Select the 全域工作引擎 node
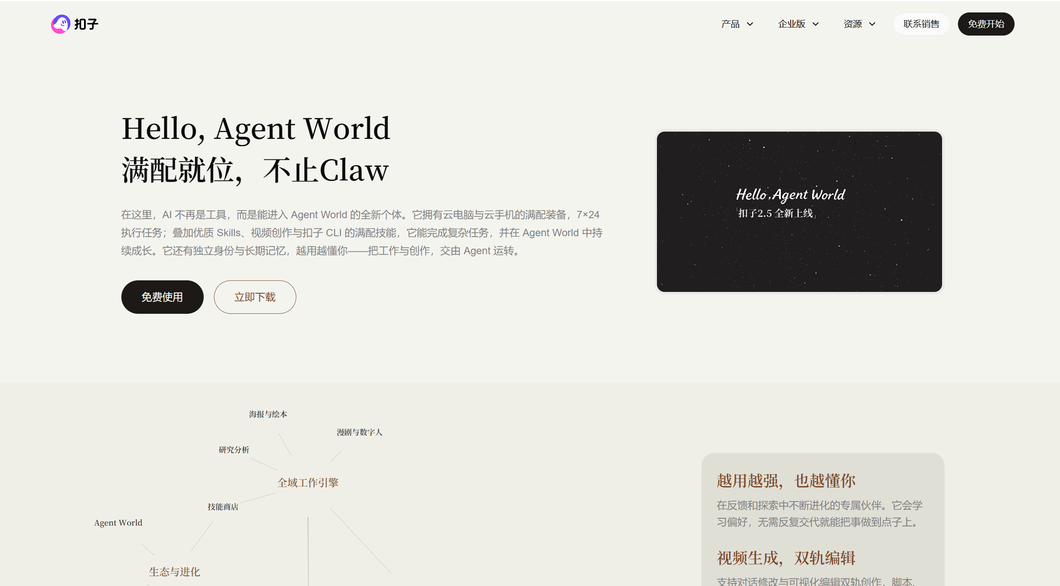The image size is (1060, 586). 307,483
